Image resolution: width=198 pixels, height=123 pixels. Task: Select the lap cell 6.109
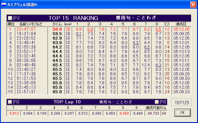coord(41,113)
